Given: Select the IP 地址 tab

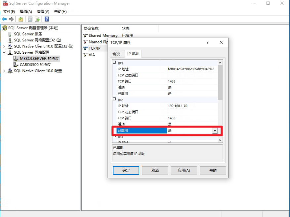Looking at the screenshot, I should [x=133, y=54].
